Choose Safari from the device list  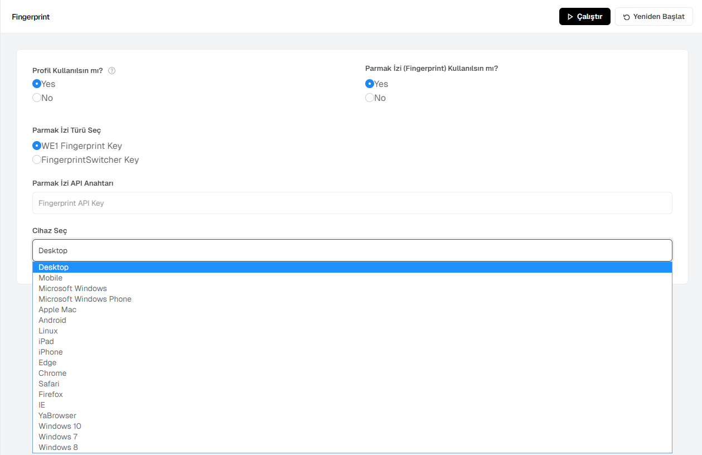[x=352, y=384]
